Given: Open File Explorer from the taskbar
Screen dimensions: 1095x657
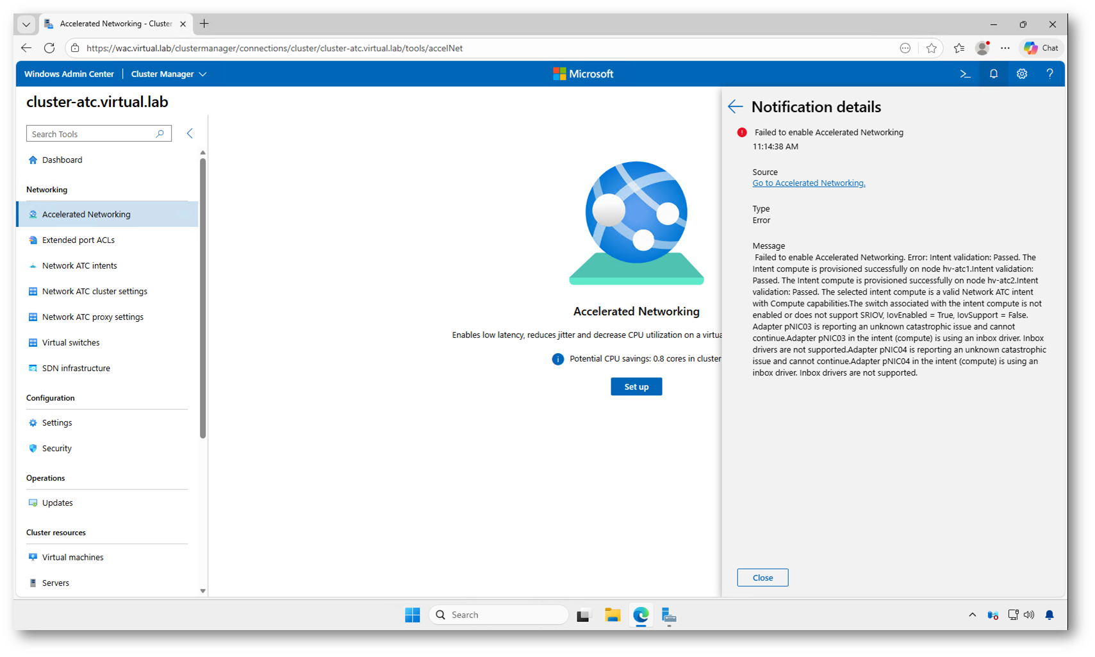Looking at the screenshot, I should [612, 615].
